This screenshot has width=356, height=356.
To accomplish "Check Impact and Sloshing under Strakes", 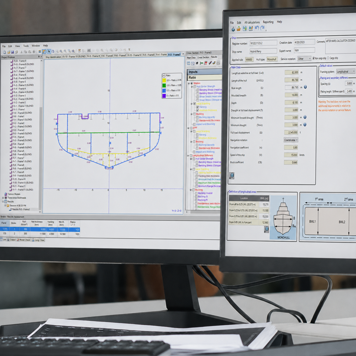I will tap(194, 124).
